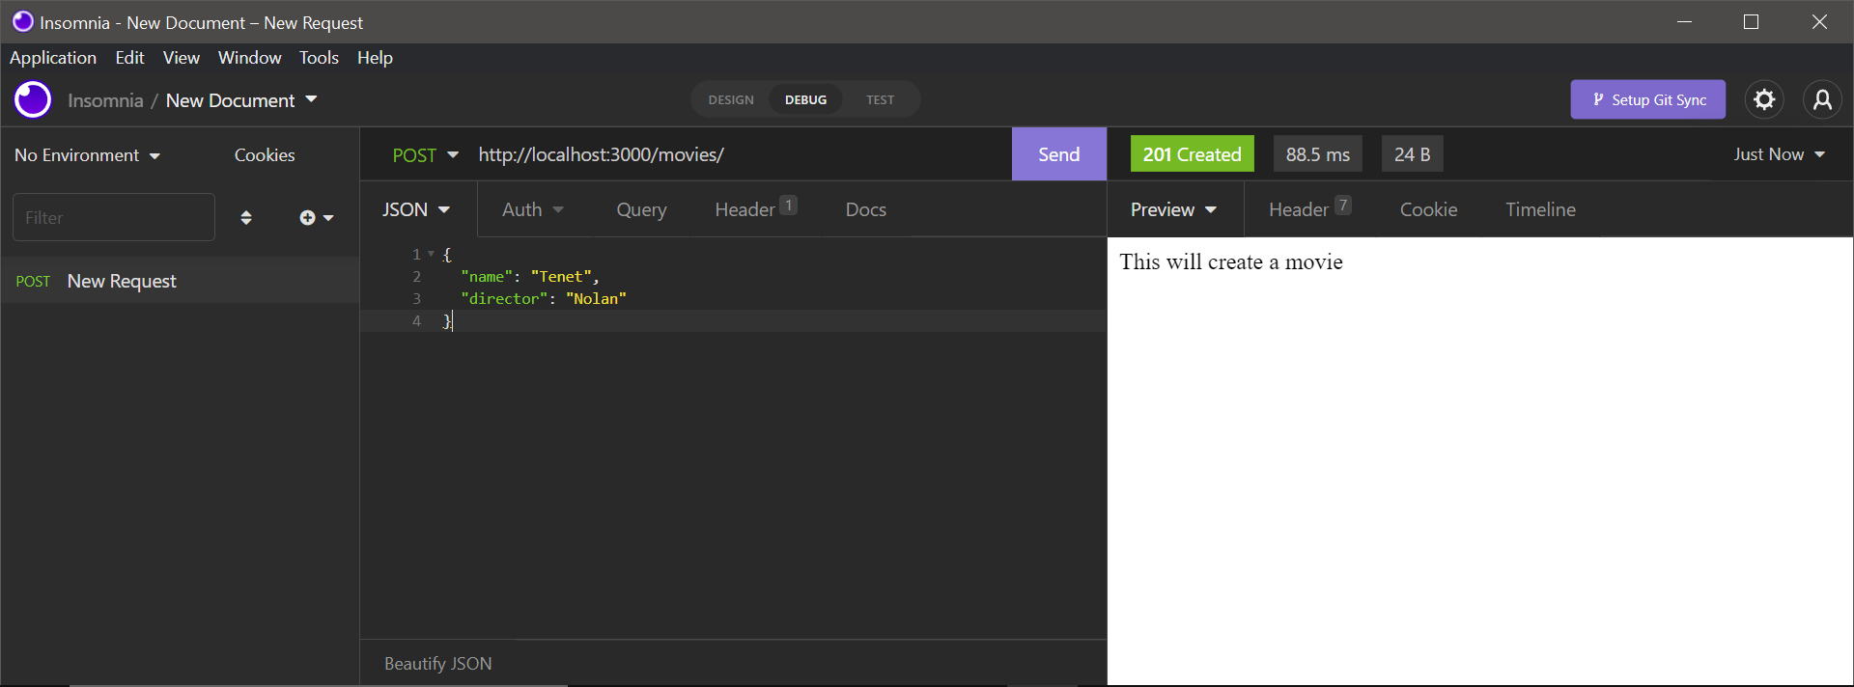Viewport: 1854px width, 687px height.
Task: Open the Tools menu
Action: 319,58
